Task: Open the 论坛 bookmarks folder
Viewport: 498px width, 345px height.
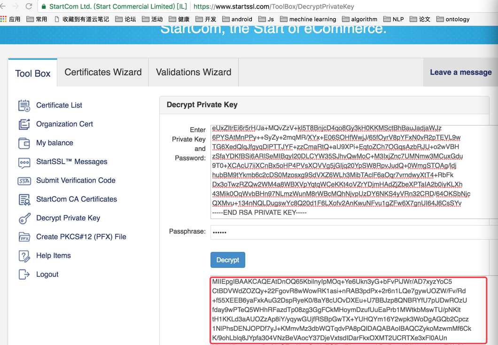Action: (x=125, y=19)
